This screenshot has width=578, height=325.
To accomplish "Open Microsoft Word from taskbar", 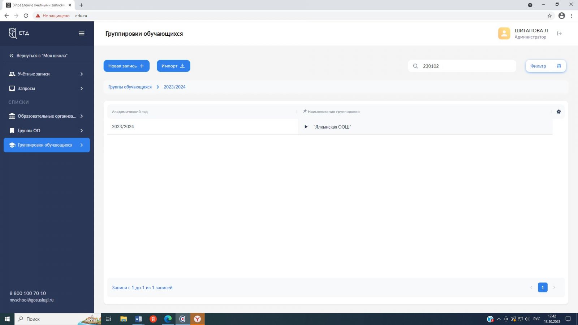I will tap(138, 319).
